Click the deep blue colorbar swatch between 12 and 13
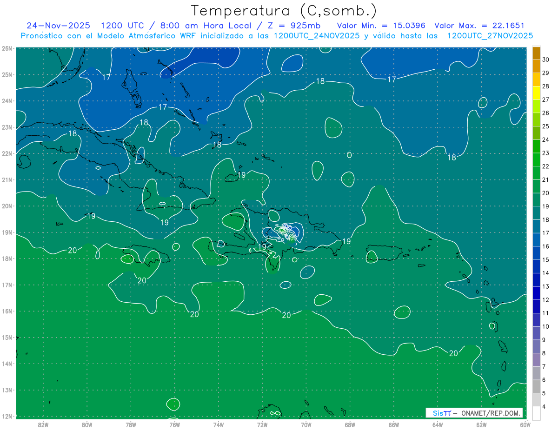 coord(536,293)
